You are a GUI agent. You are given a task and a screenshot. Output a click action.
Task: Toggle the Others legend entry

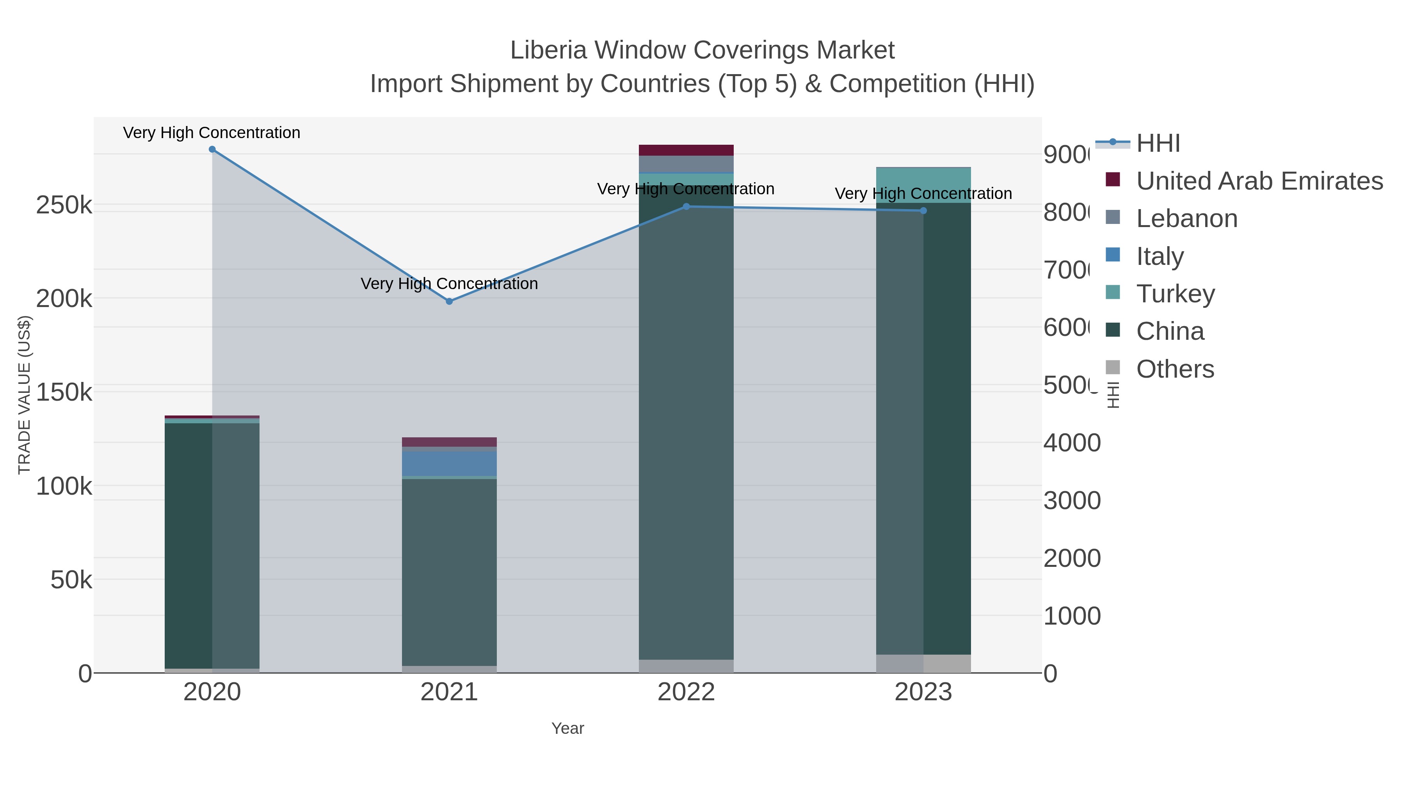point(1160,369)
